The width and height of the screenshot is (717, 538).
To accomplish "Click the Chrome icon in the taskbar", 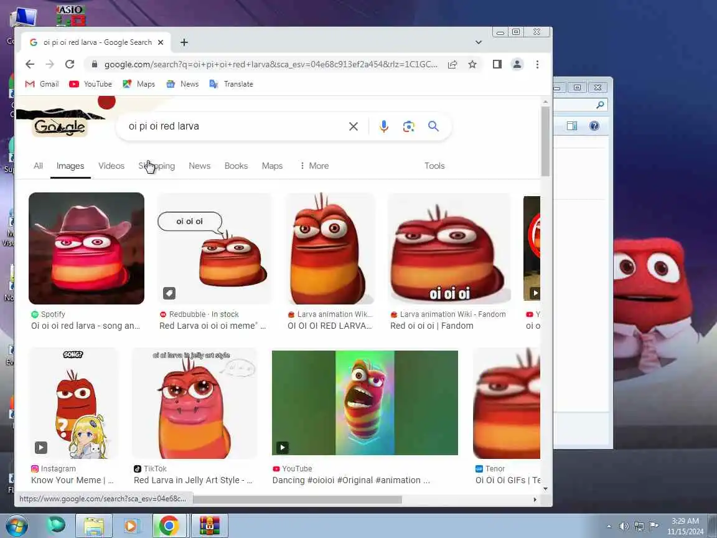I will click(169, 526).
